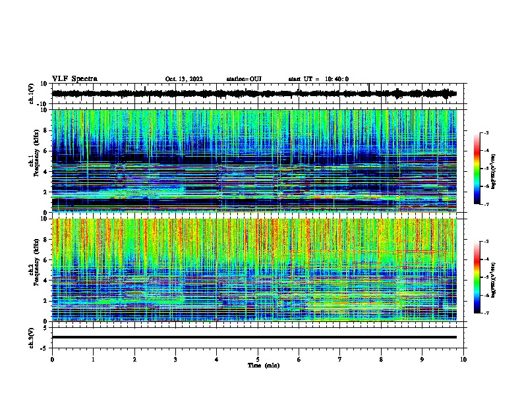Click time axis tick label '3'

[175, 360]
